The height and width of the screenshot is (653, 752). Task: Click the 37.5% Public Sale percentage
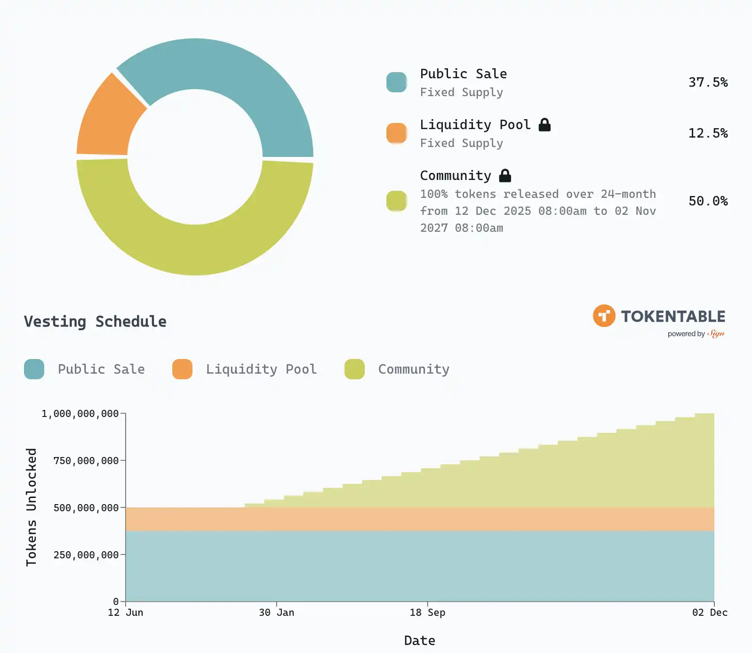coord(708,82)
